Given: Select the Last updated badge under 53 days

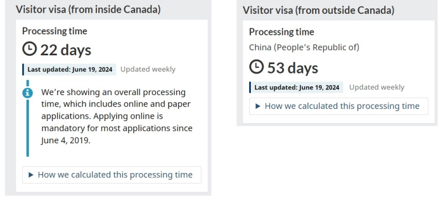Looking at the screenshot, I should pos(296,87).
